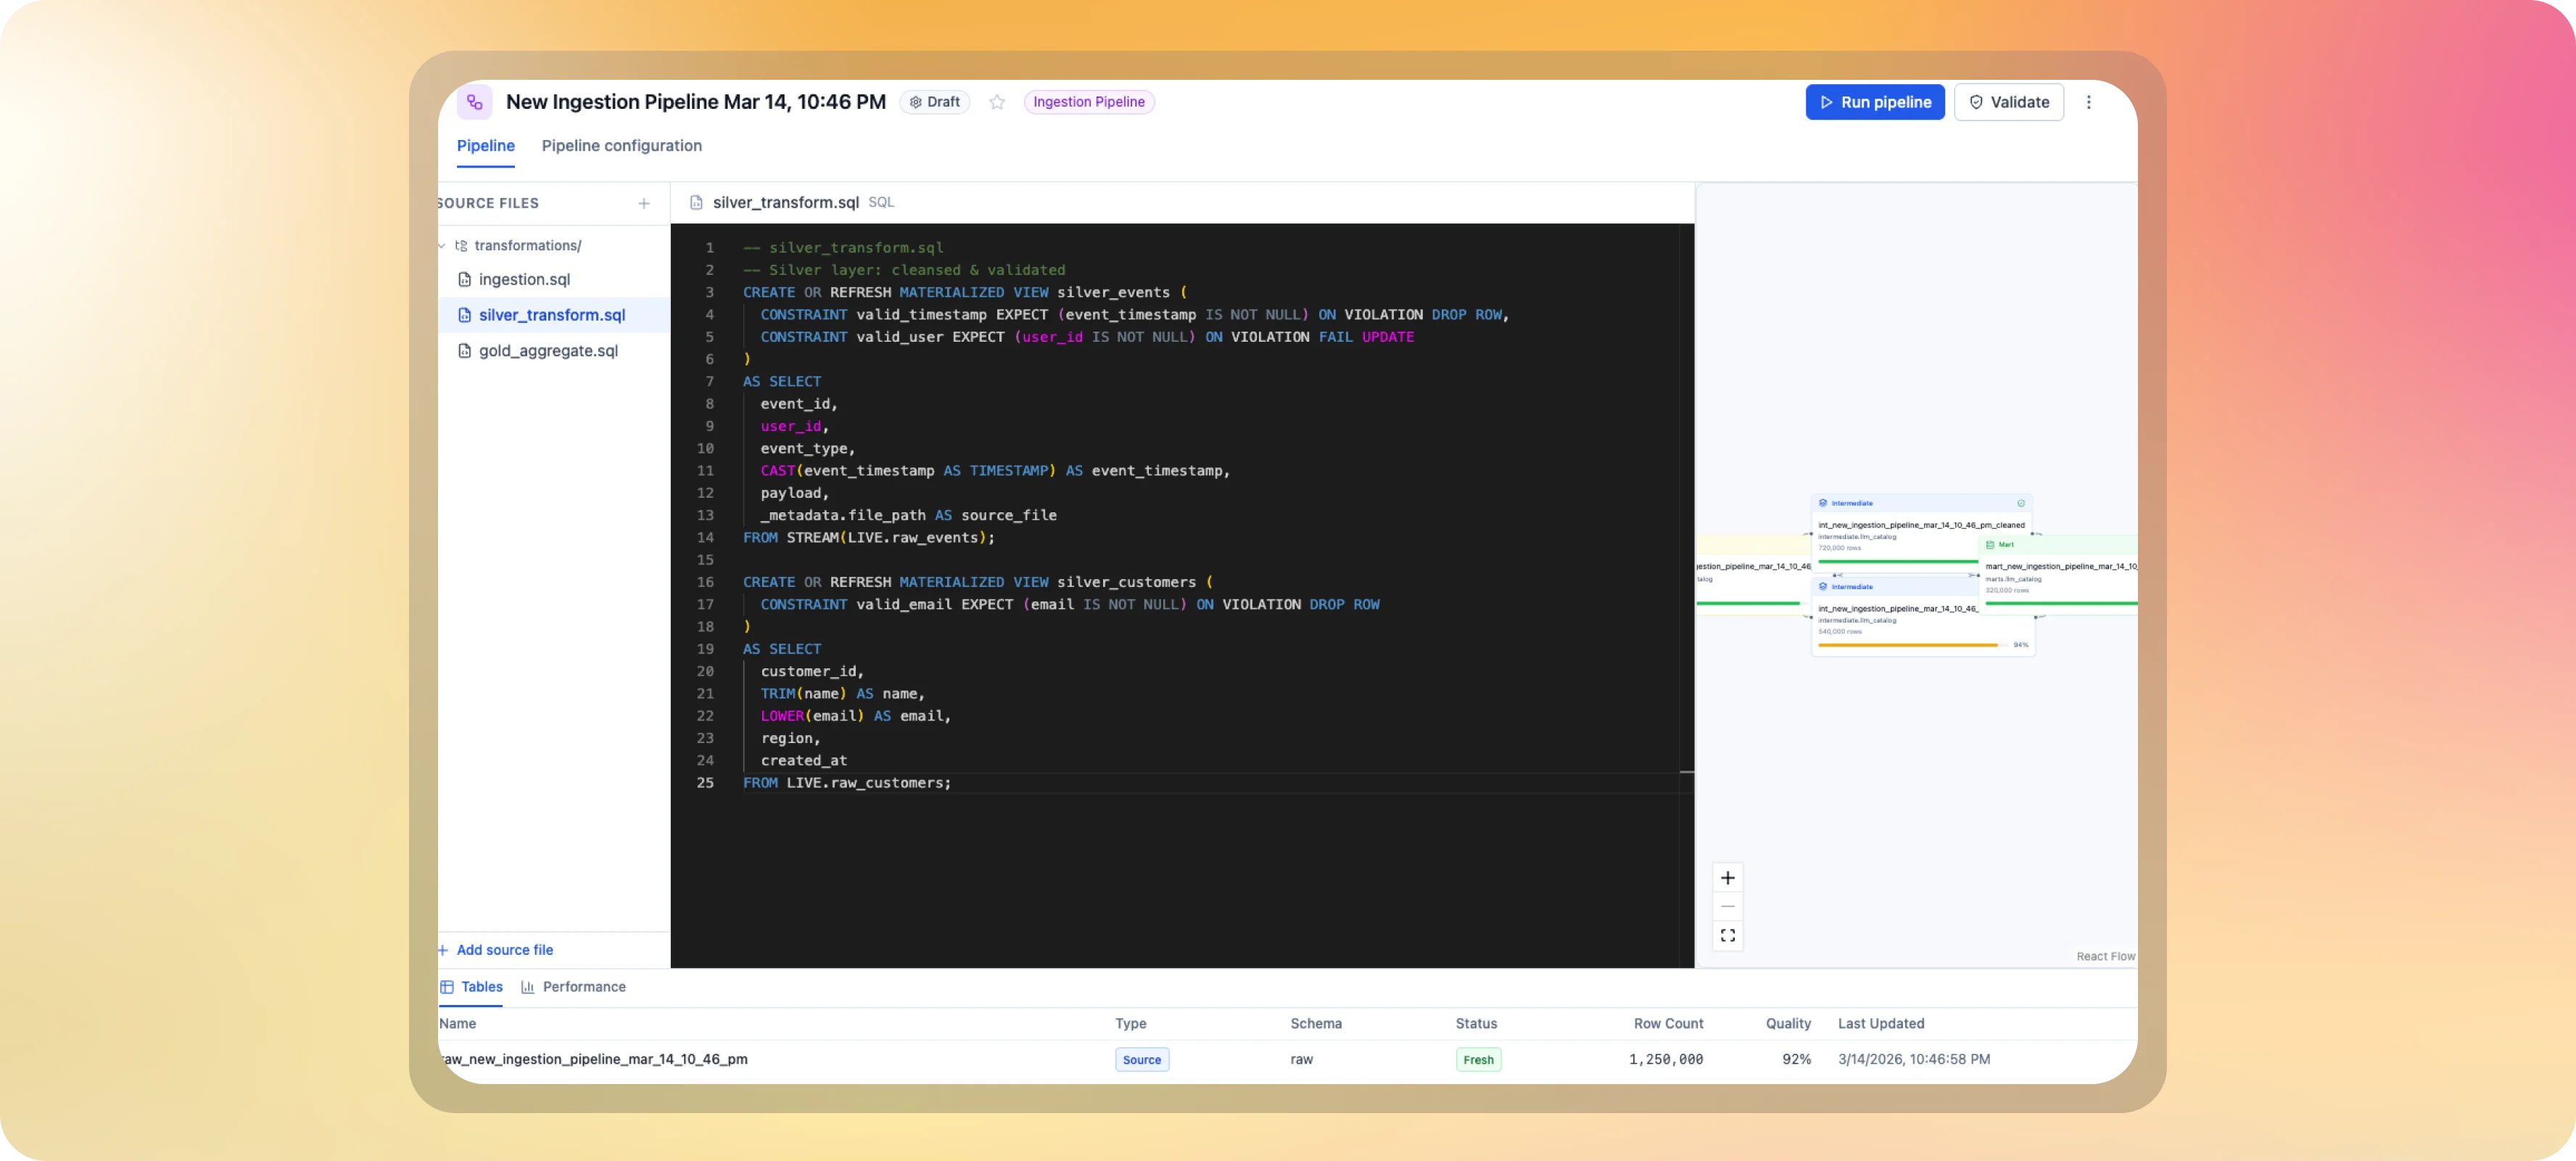
Task: Click the Performance bar chart icon
Action: click(x=527, y=988)
